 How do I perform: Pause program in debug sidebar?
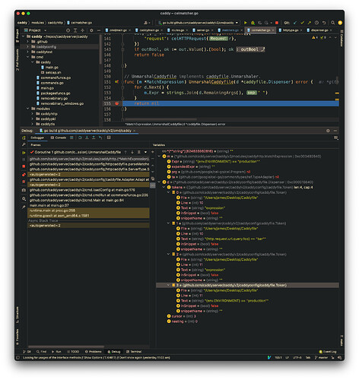pos(24,160)
